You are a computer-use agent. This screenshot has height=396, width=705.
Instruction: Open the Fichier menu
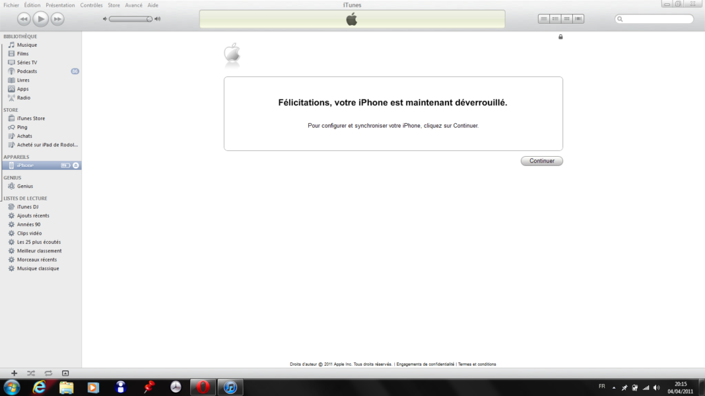[11, 5]
